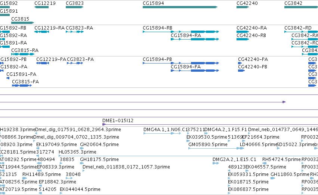The width and height of the screenshot is (318, 195).
Task: Click the RH11489.5prime EST label
Action: 41,174
